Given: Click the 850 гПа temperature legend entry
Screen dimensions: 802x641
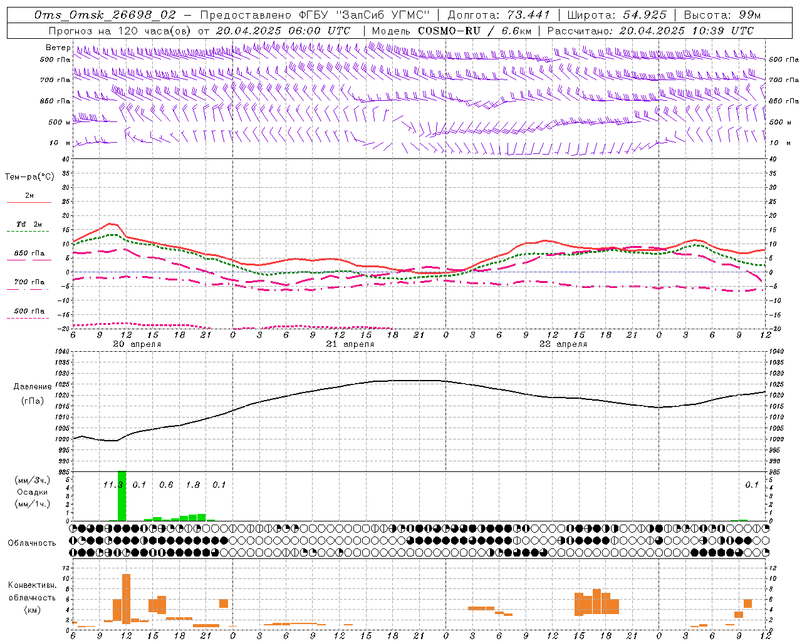Looking at the screenshot, I should click(x=29, y=254).
